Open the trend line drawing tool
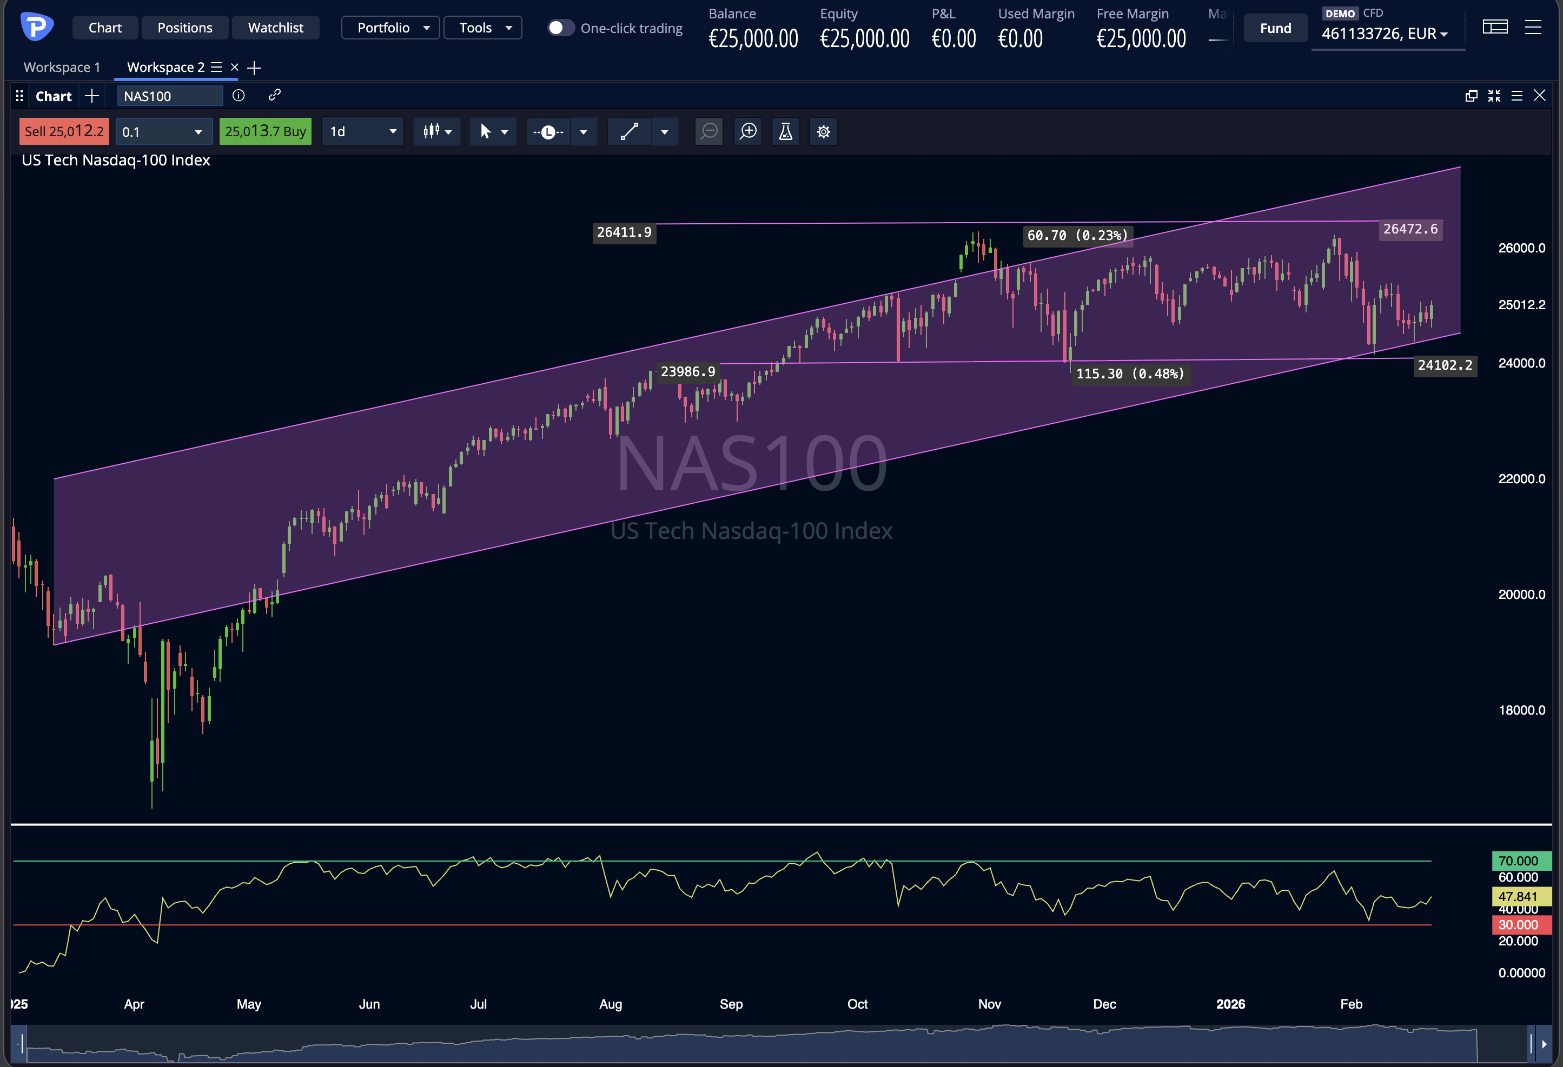Screen dimensions: 1563x1067 pyautogui.click(x=630, y=131)
